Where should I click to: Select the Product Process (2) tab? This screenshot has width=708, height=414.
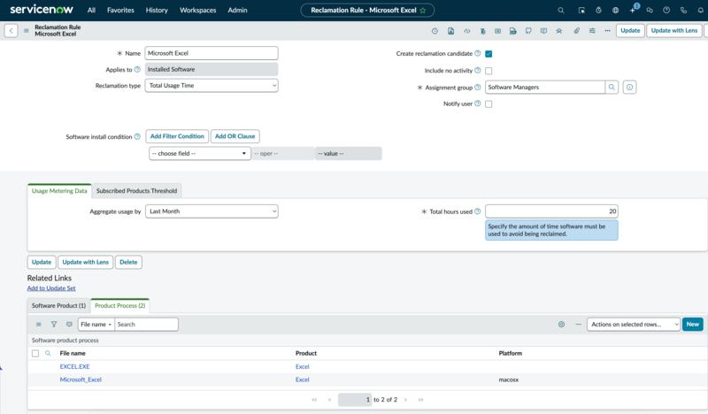click(120, 306)
